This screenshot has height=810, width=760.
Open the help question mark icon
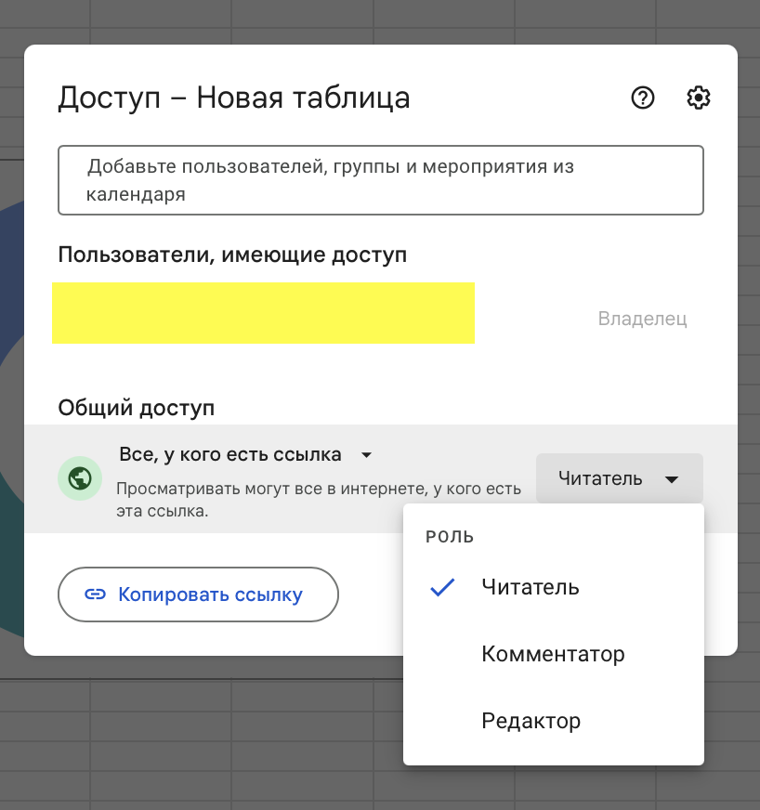pyautogui.click(x=643, y=98)
